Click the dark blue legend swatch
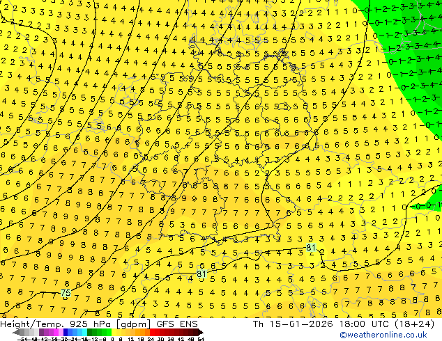 [x=66, y=332]
